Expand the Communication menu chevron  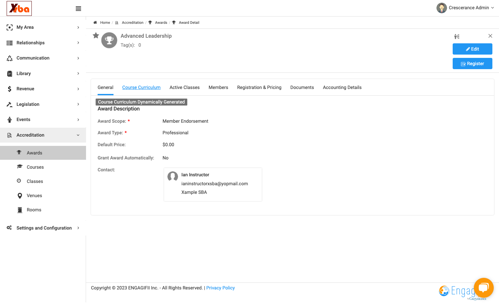(x=78, y=58)
